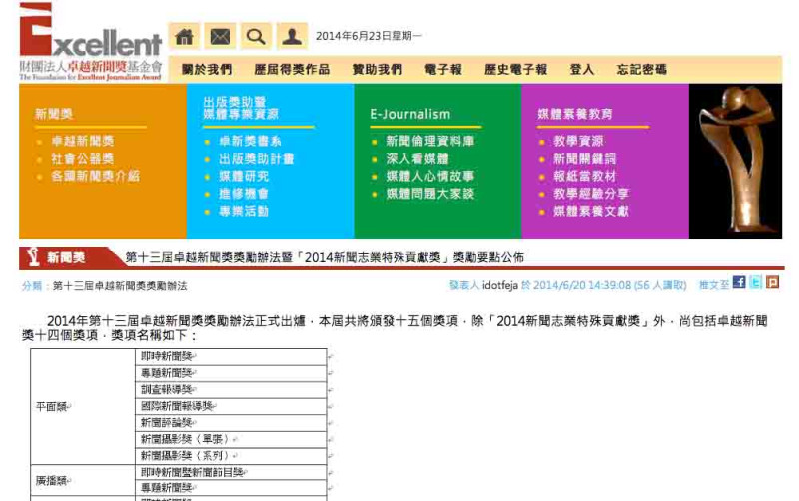Click the 新聞獎 orange section heading
Image resolution: width=799 pixels, height=501 pixels.
pos(54,114)
